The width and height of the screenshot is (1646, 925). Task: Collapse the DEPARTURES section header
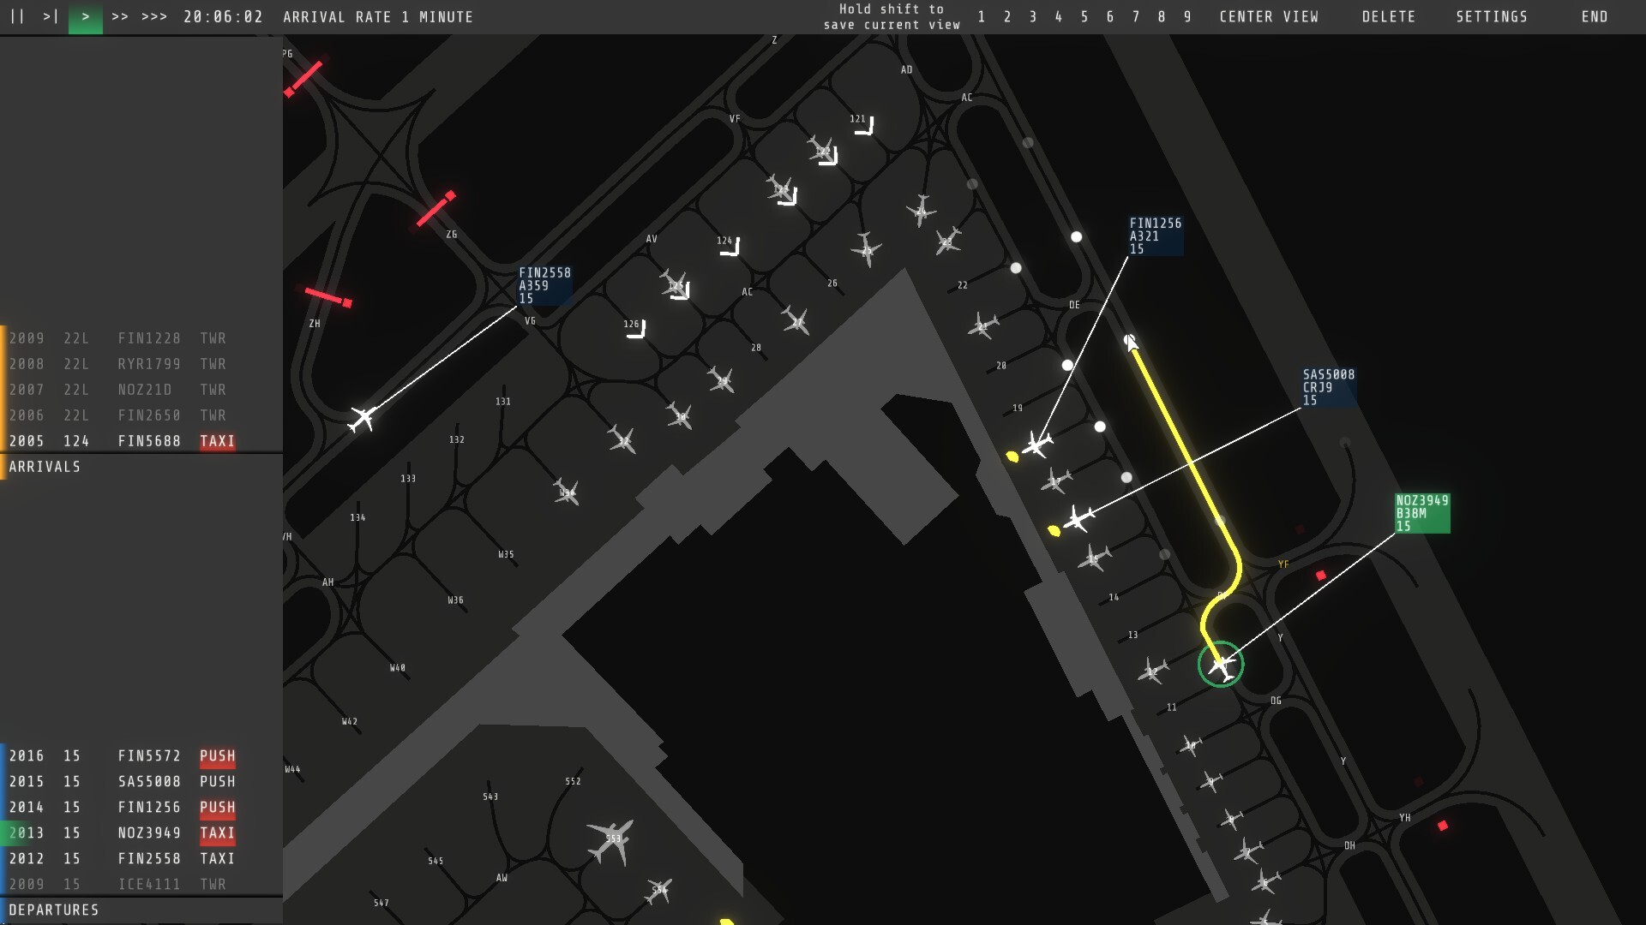tap(53, 910)
